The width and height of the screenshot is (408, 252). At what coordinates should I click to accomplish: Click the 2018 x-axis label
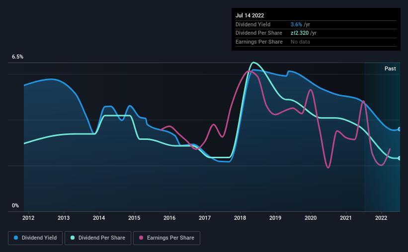click(x=240, y=218)
